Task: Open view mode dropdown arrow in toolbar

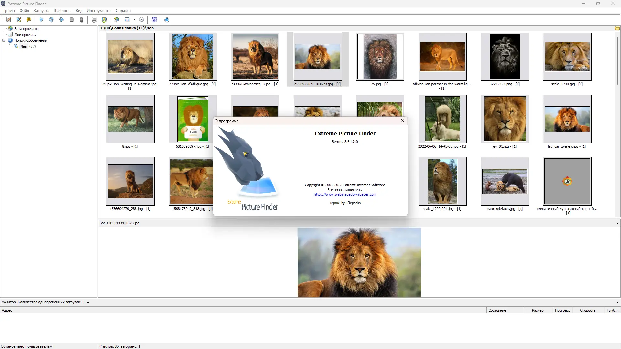Action: [x=134, y=20]
